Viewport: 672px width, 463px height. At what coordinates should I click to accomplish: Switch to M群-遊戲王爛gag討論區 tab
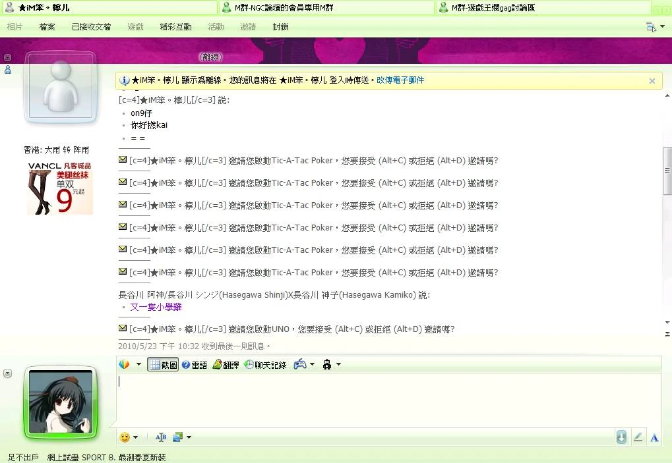[543, 8]
